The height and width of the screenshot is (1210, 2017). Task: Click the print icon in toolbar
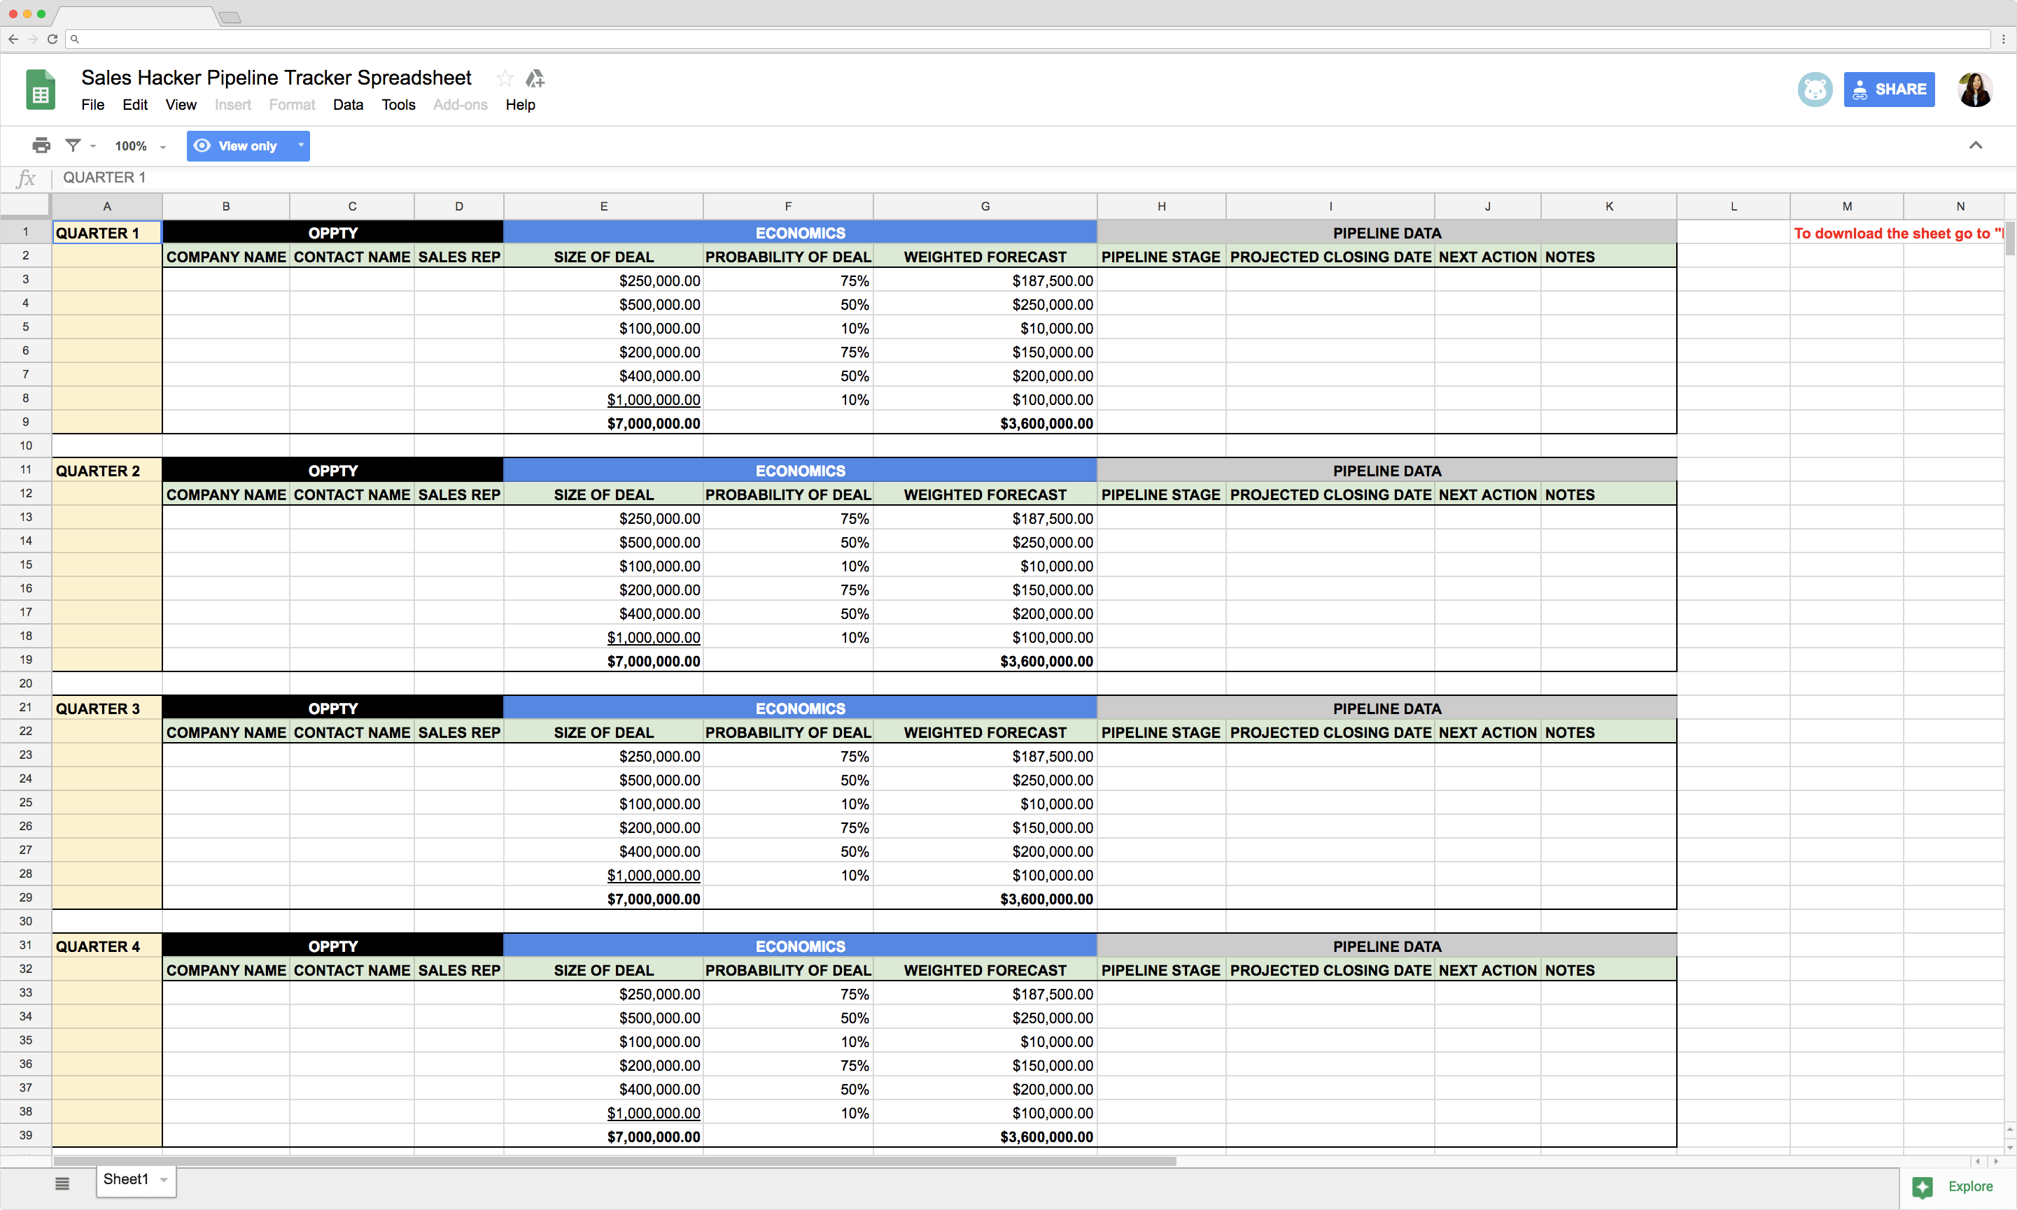(39, 144)
